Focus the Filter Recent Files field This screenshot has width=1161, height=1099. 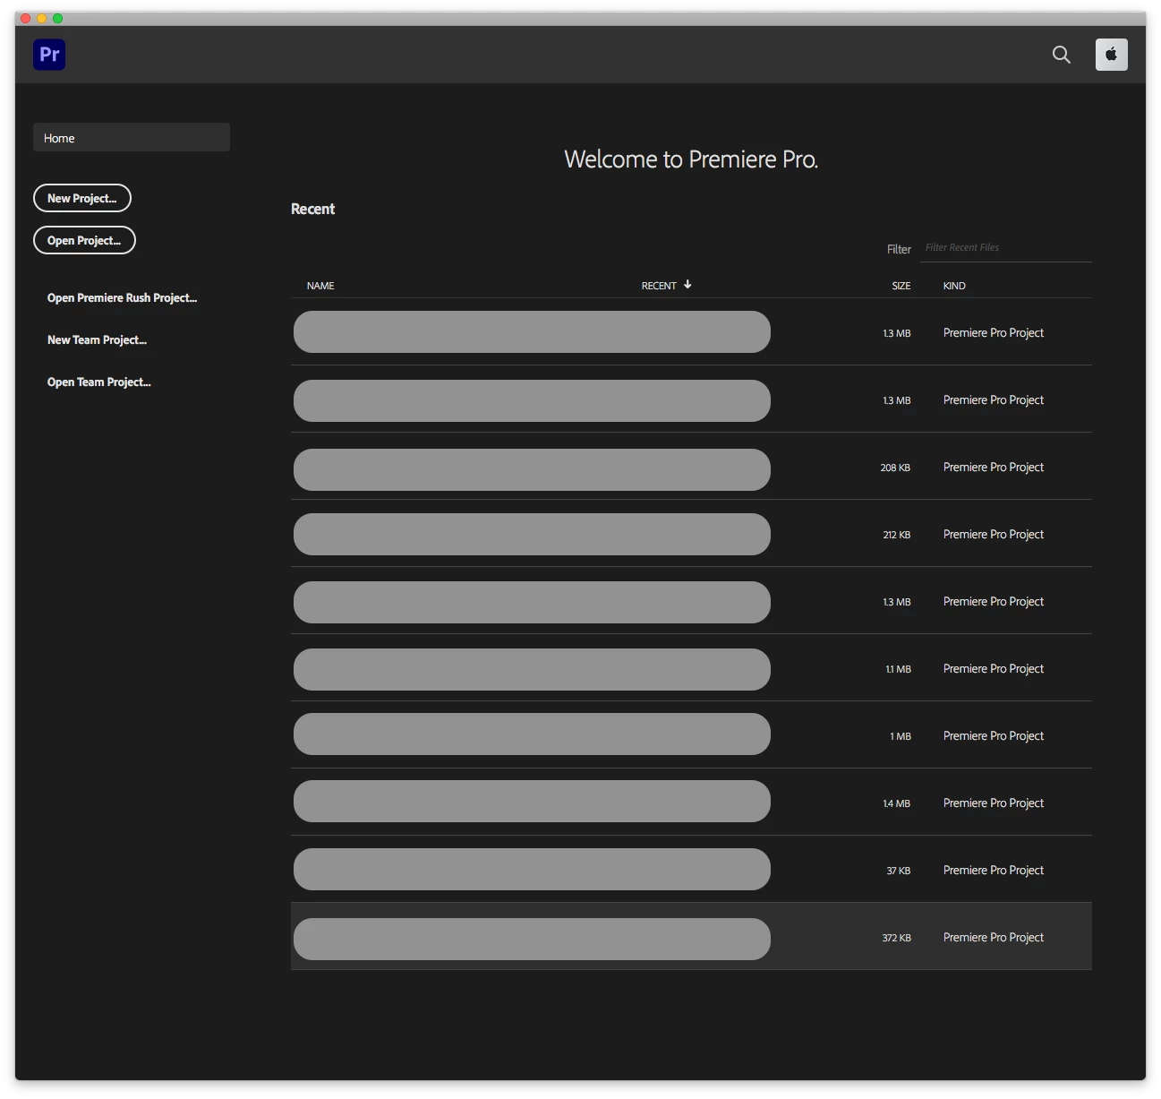pyautogui.click(x=1005, y=248)
